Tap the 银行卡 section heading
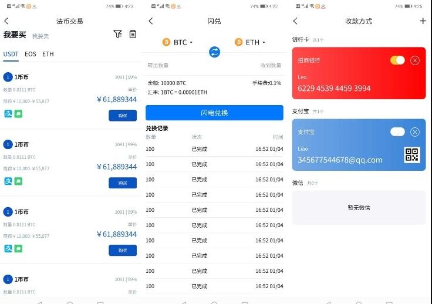The image size is (432, 304). [x=301, y=40]
